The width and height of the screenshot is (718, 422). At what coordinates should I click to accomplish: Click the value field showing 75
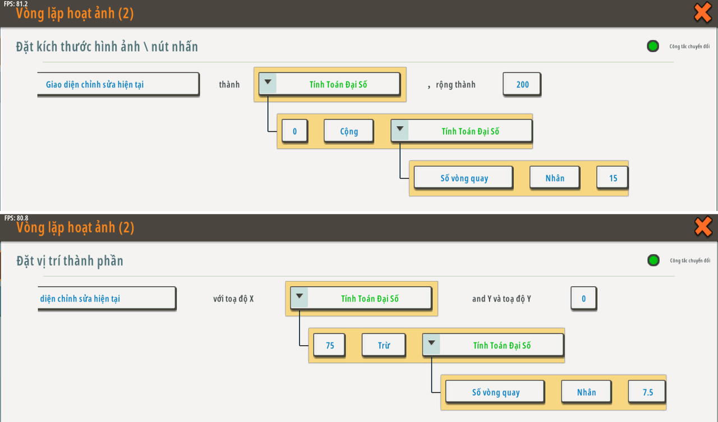tap(329, 345)
